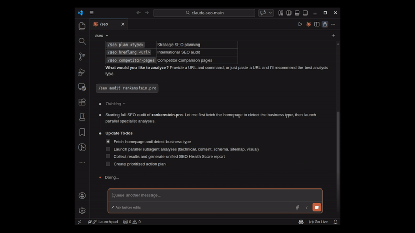The image size is (415, 233).
Task: Click the chat vertical scrollbar
Action: [338, 161]
